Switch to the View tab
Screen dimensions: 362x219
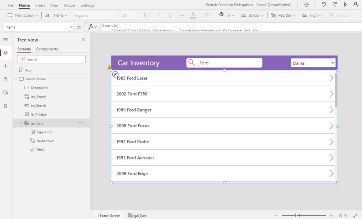click(x=54, y=5)
